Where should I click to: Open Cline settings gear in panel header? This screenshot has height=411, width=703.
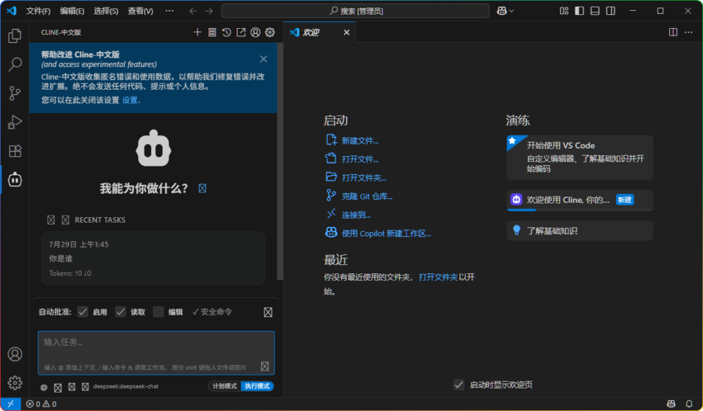(269, 32)
